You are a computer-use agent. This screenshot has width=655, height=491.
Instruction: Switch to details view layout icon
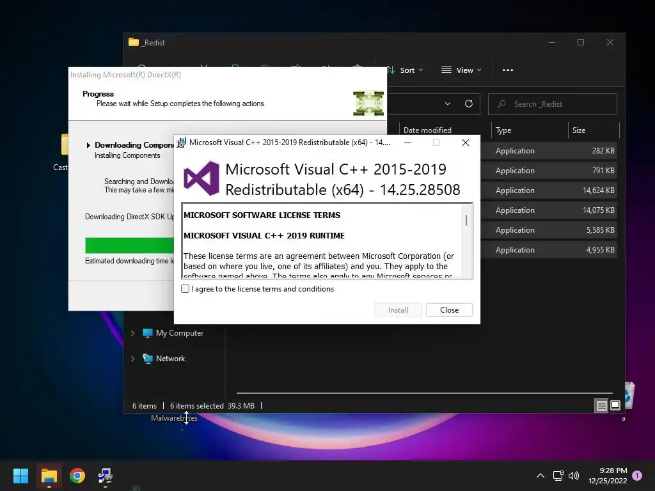pos(601,405)
